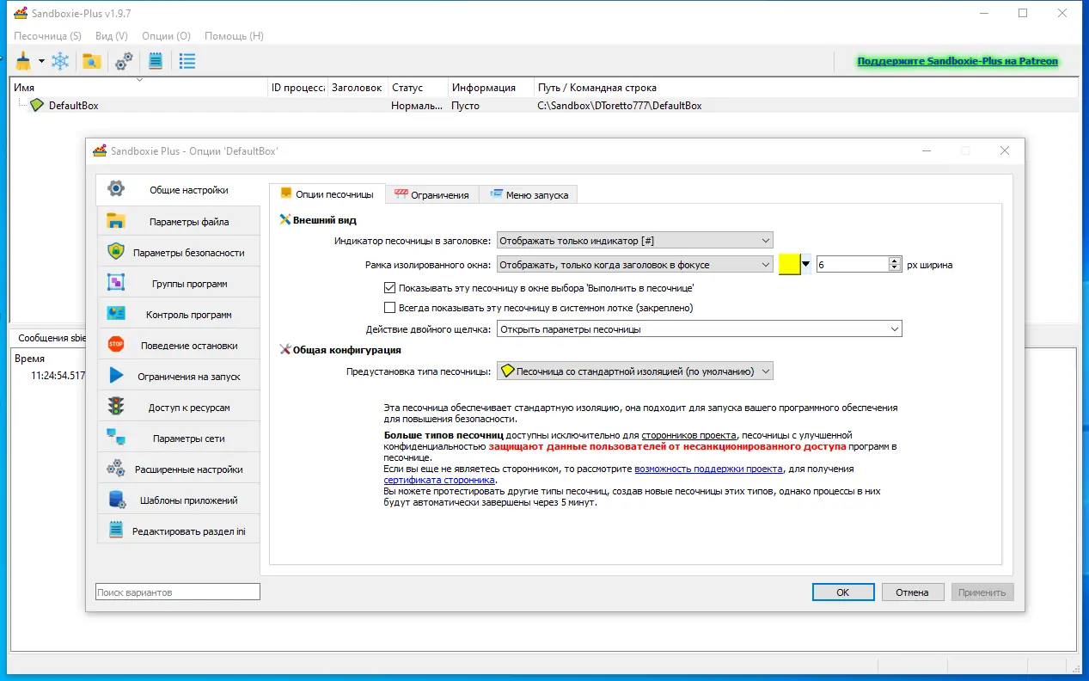Image resolution: width=1089 pixels, height=681 pixels.
Task: Open the dropdown arrow beside yellow color swatch
Action: [x=806, y=264]
